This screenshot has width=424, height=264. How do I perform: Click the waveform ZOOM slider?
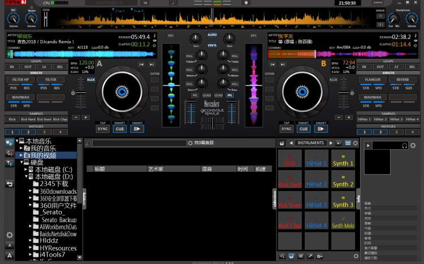click(x=46, y=18)
